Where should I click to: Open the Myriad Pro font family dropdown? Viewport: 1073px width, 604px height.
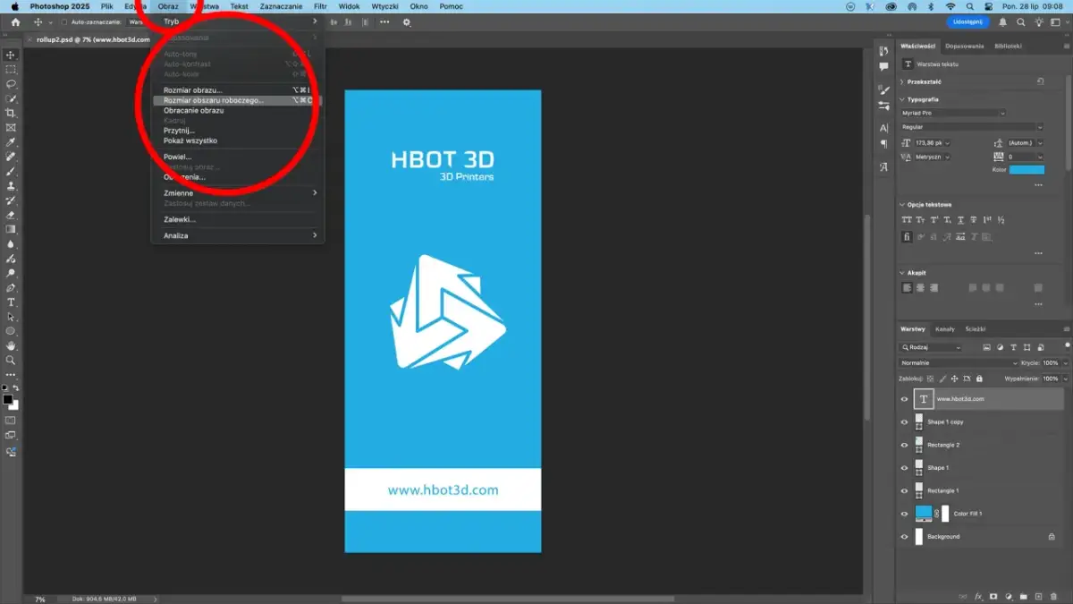[x=1002, y=114]
